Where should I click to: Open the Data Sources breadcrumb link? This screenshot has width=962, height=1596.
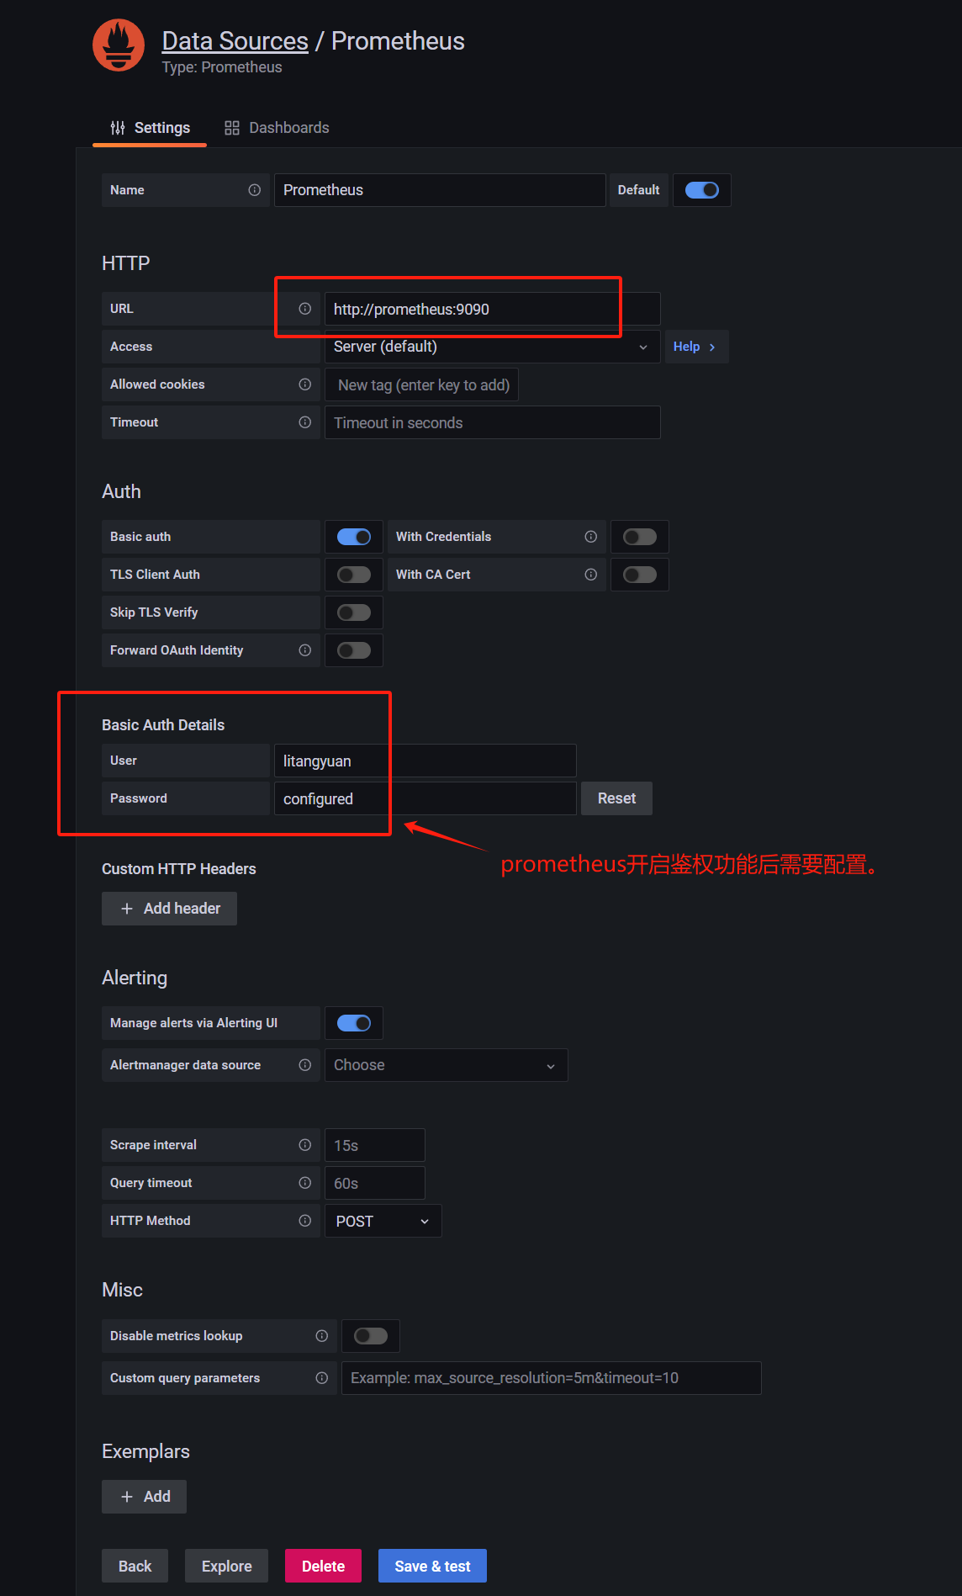[235, 41]
